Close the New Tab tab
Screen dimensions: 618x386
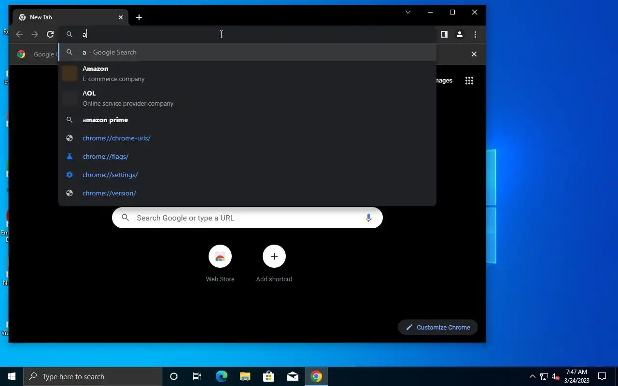coord(121,17)
